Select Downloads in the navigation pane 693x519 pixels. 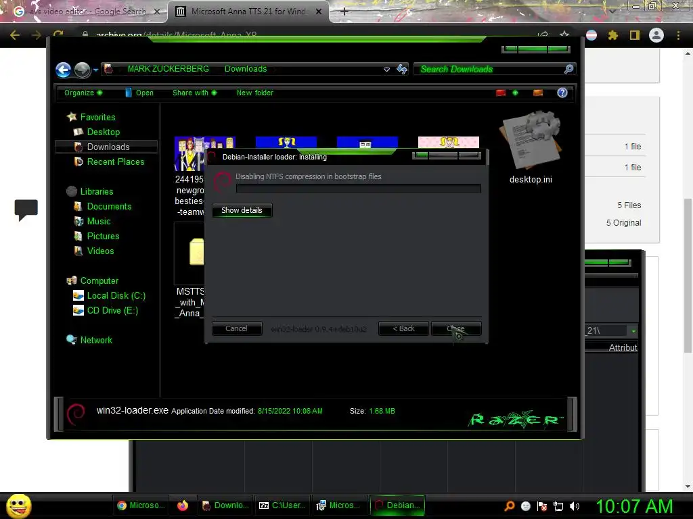[106, 147]
